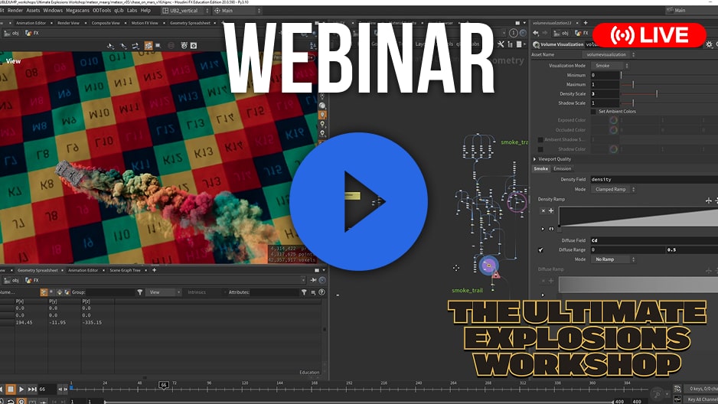This screenshot has width=718, height=404.
Task: Toggle the Shadow Color checkbox
Action: point(540,149)
